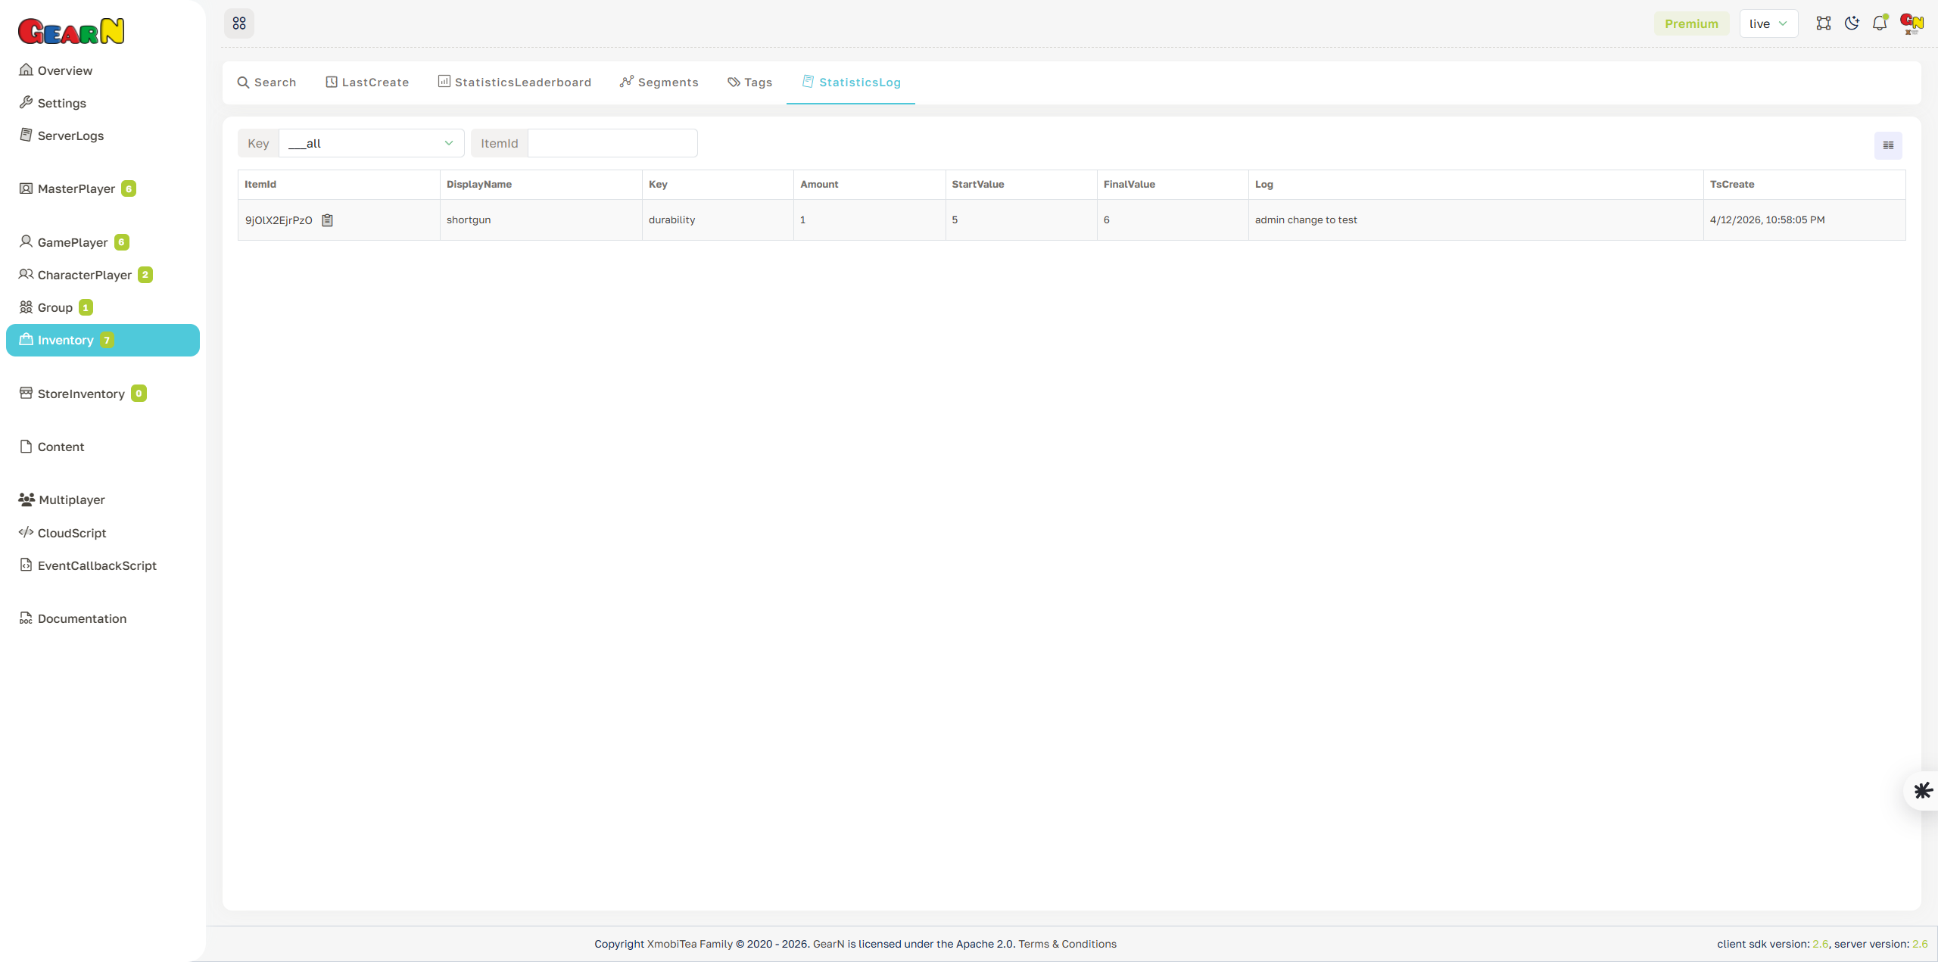Select EventCallbackScript in the sidebar
1938x962 pixels.
(97, 565)
